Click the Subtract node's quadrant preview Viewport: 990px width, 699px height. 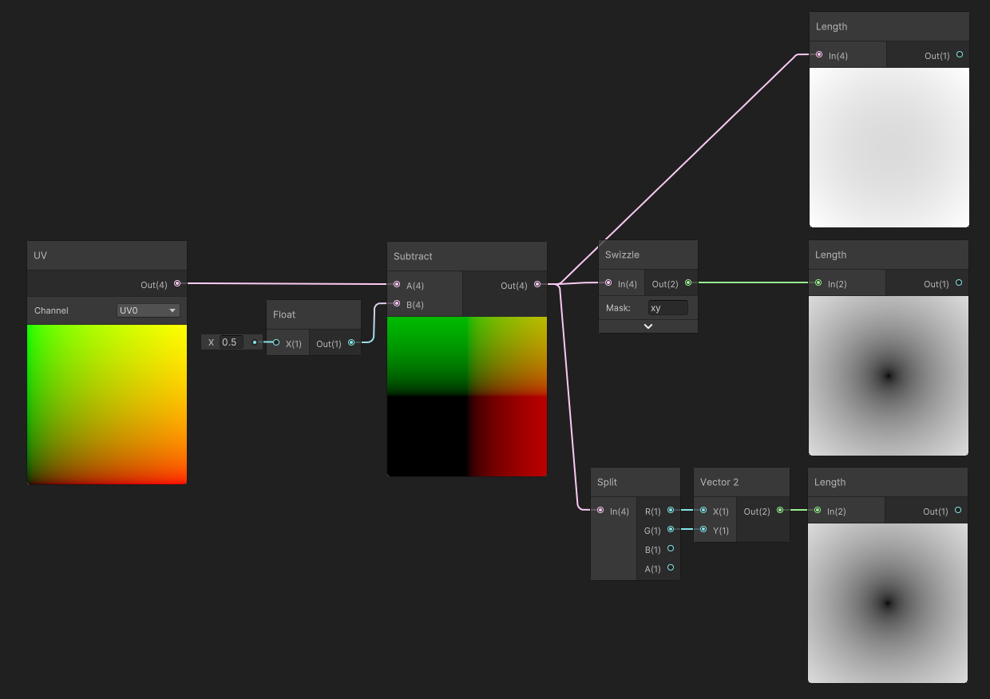tap(466, 397)
